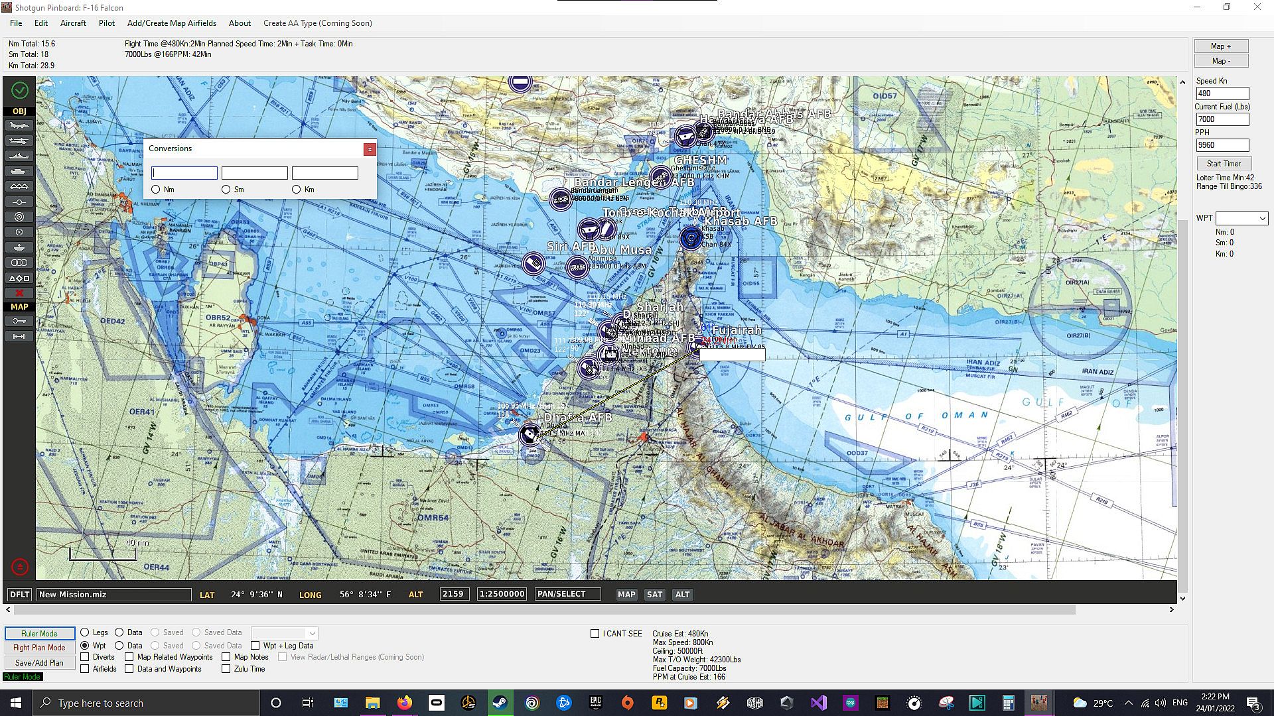
Task: Click the green checkmark circle icon
Action: point(19,90)
